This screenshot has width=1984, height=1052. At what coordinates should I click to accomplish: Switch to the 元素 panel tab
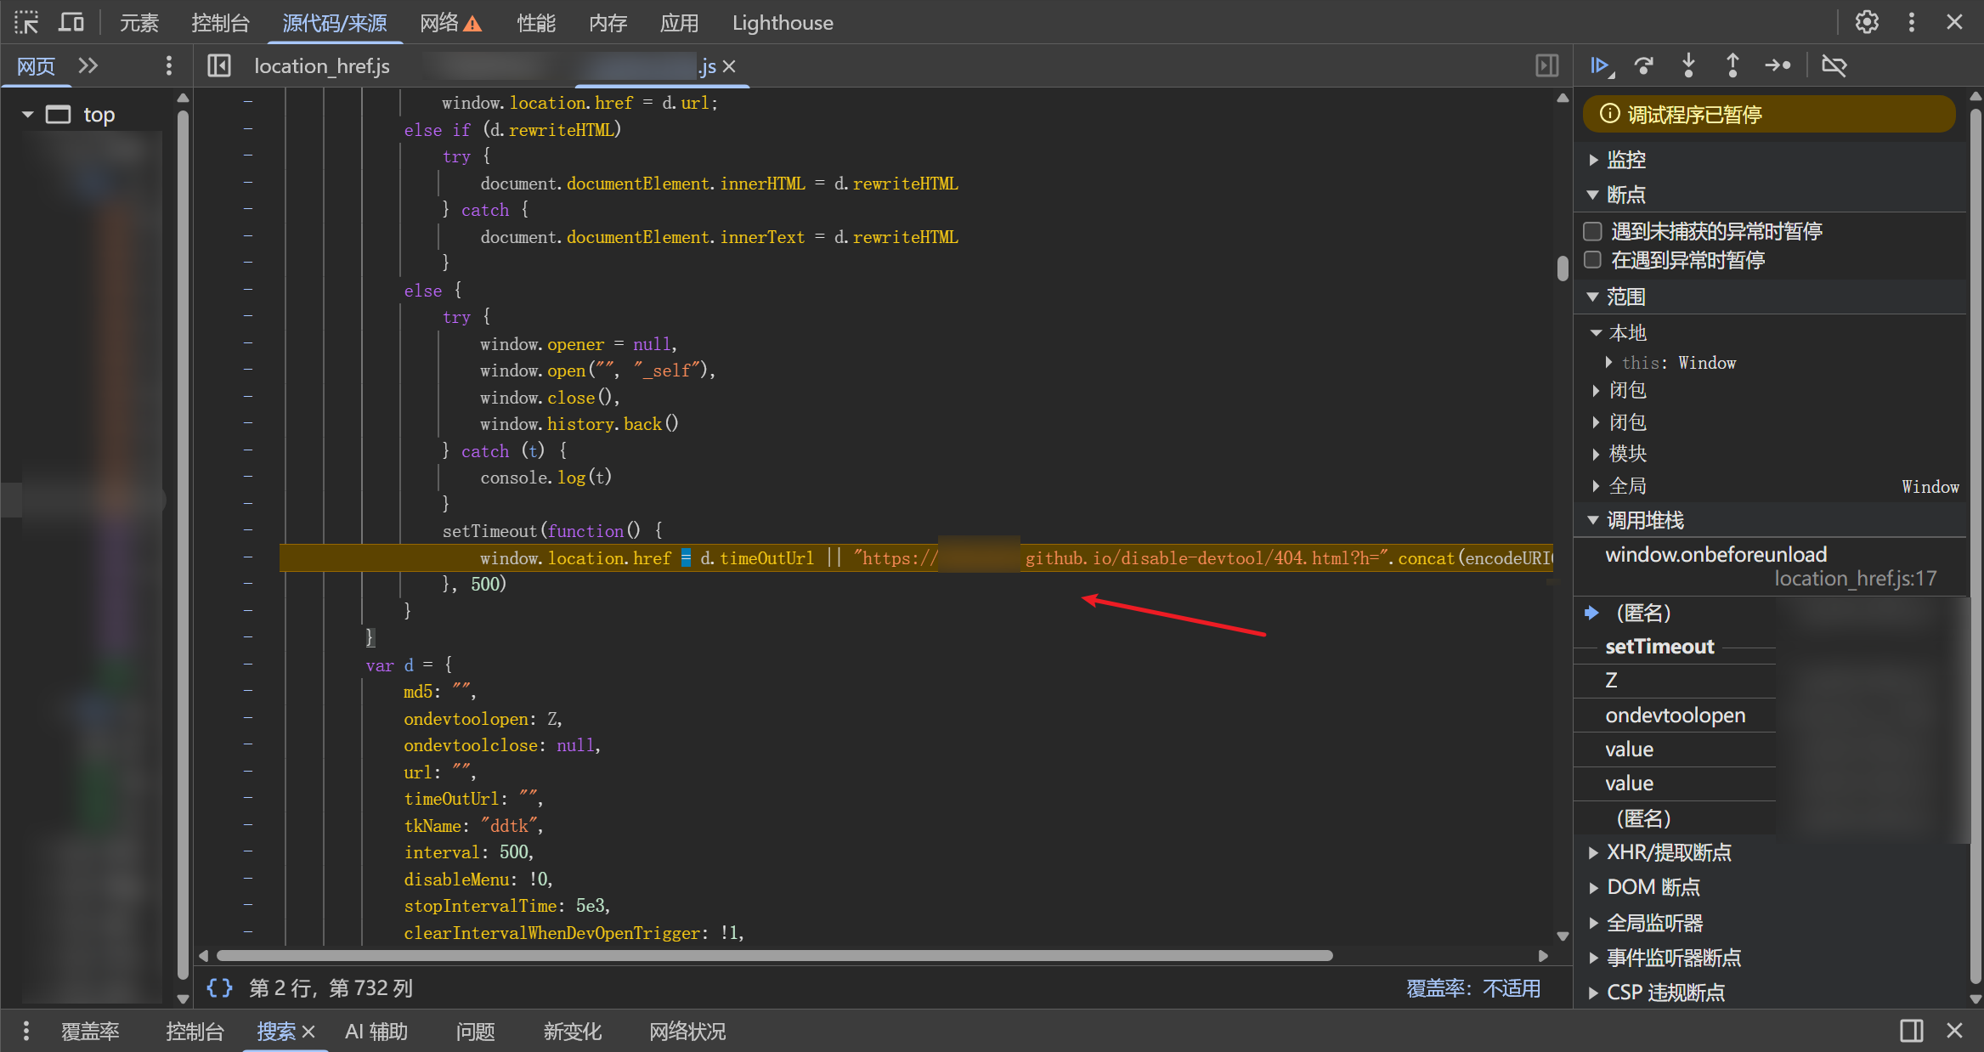pos(139,23)
